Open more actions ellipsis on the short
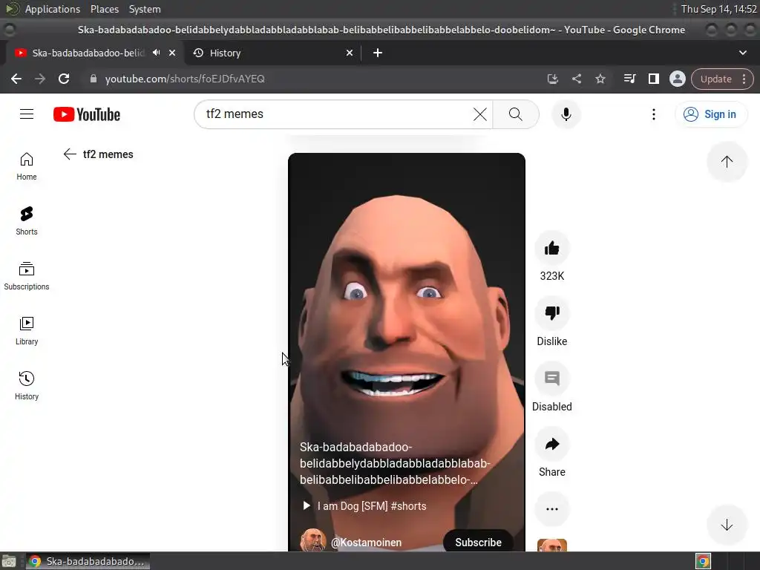760x570 pixels. tap(552, 509)
